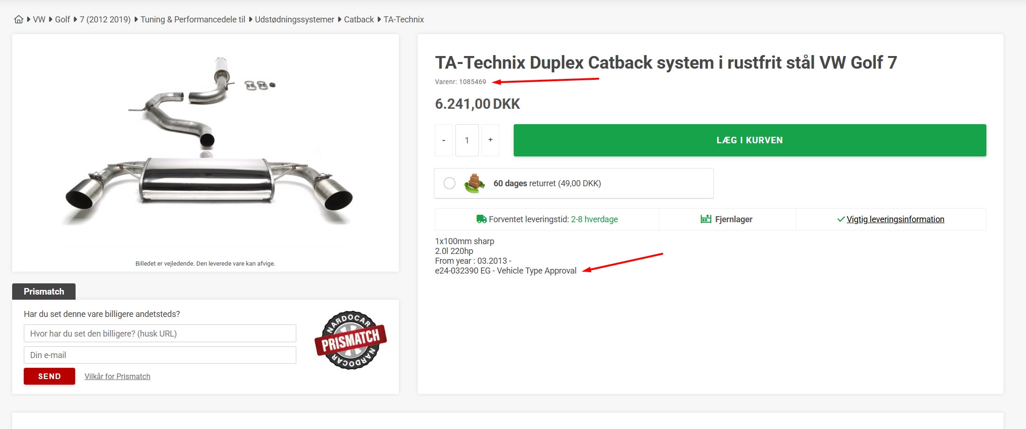The image size is (1026, 429).
Task: Click the Fjernlager warehouse icon
Action: (x=705, y=219)
